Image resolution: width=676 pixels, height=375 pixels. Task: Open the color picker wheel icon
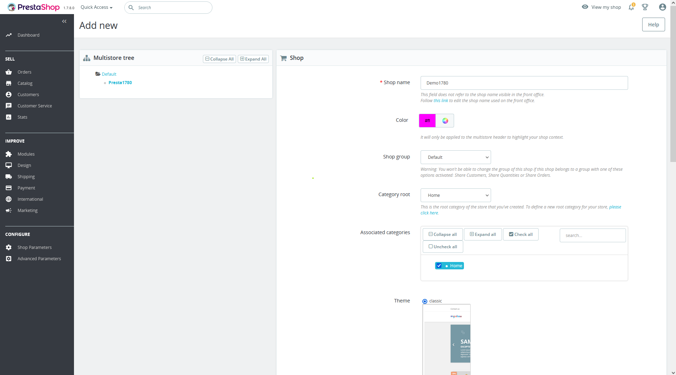click(x=445, y=120)
